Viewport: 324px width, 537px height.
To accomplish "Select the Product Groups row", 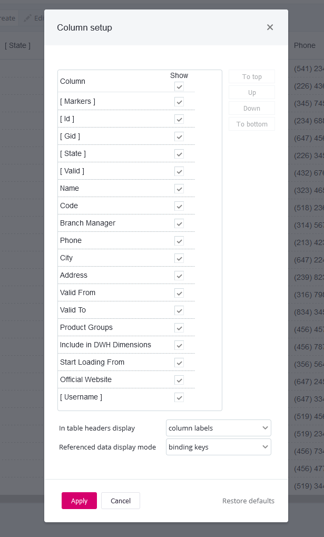I will point(126,327).
